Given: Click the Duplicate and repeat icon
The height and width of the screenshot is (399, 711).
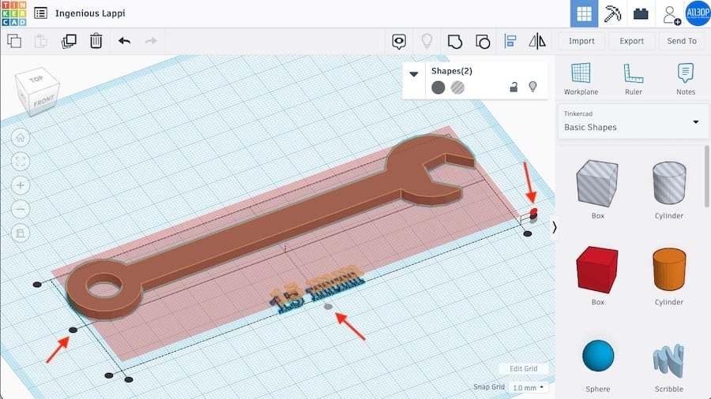Looking at the screenshot, I should 69,41.
